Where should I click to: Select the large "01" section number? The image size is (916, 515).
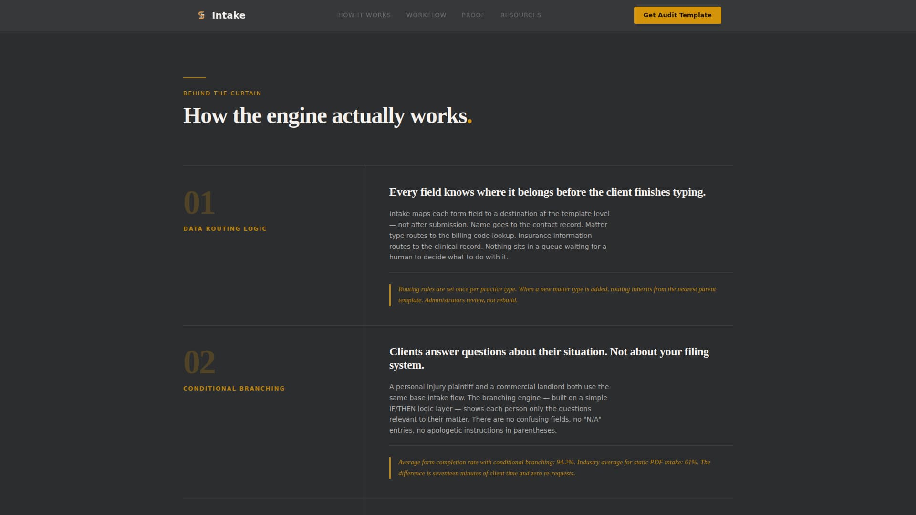coord(198,202)
